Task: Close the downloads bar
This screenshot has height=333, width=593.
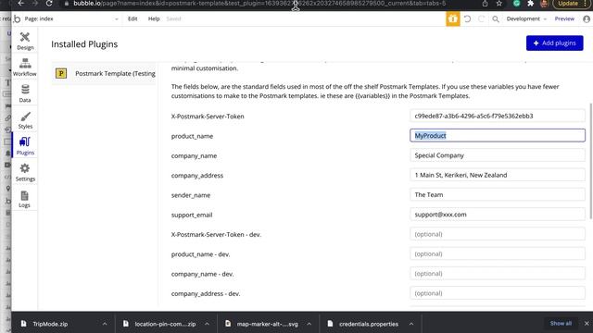Action: pos(587,323)
